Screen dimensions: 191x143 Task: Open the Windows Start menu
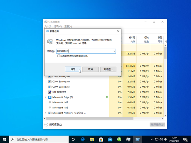pos(4,140)
